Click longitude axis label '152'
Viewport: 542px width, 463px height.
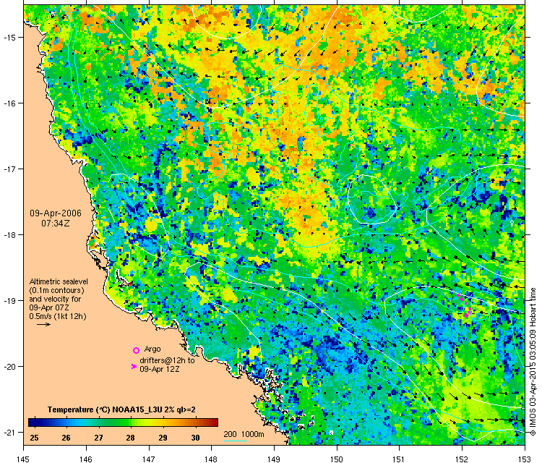[x=462, y=459]
